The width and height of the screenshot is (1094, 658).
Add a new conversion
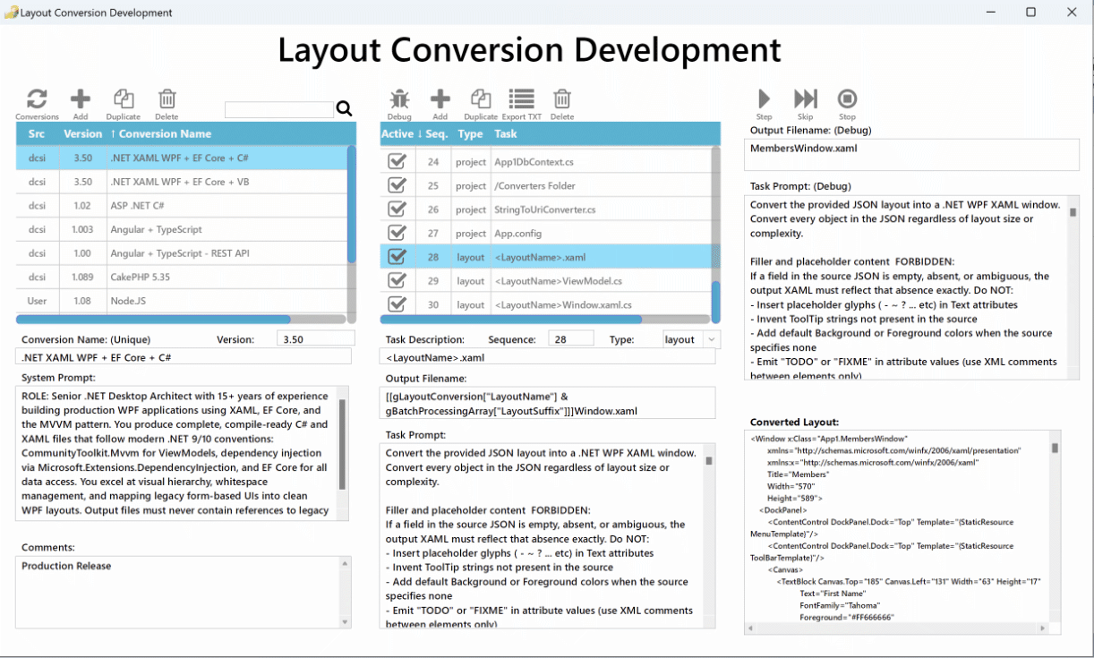tap(81, 99)
